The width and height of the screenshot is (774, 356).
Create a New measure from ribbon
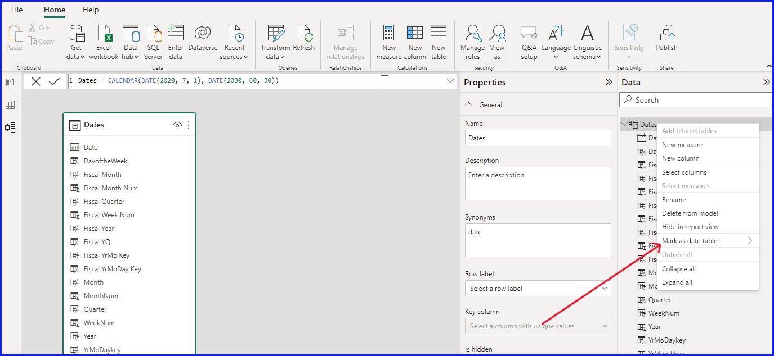[389, 42]
